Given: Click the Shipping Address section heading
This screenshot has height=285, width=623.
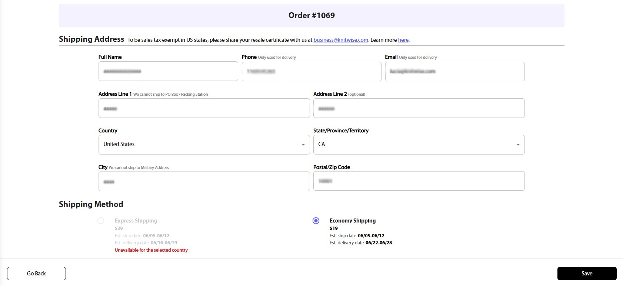Looking at the screenshot, I should click(x=91, y=39).
